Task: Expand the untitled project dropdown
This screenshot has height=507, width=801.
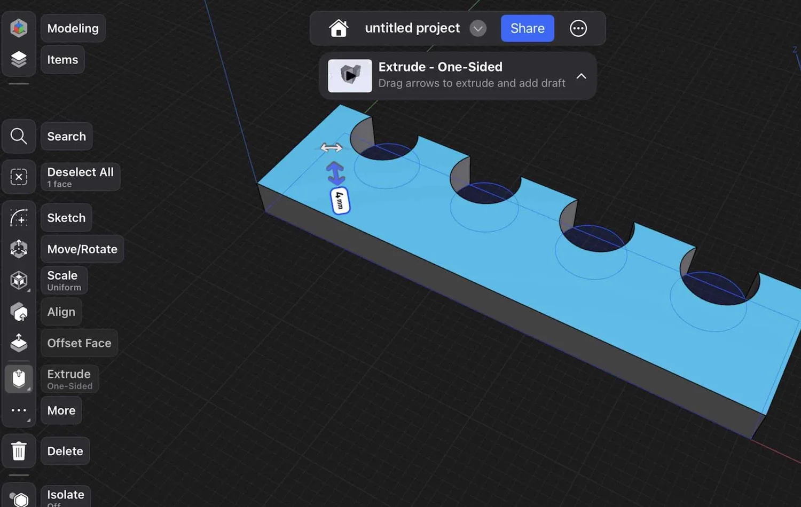Action: [478, 28]
